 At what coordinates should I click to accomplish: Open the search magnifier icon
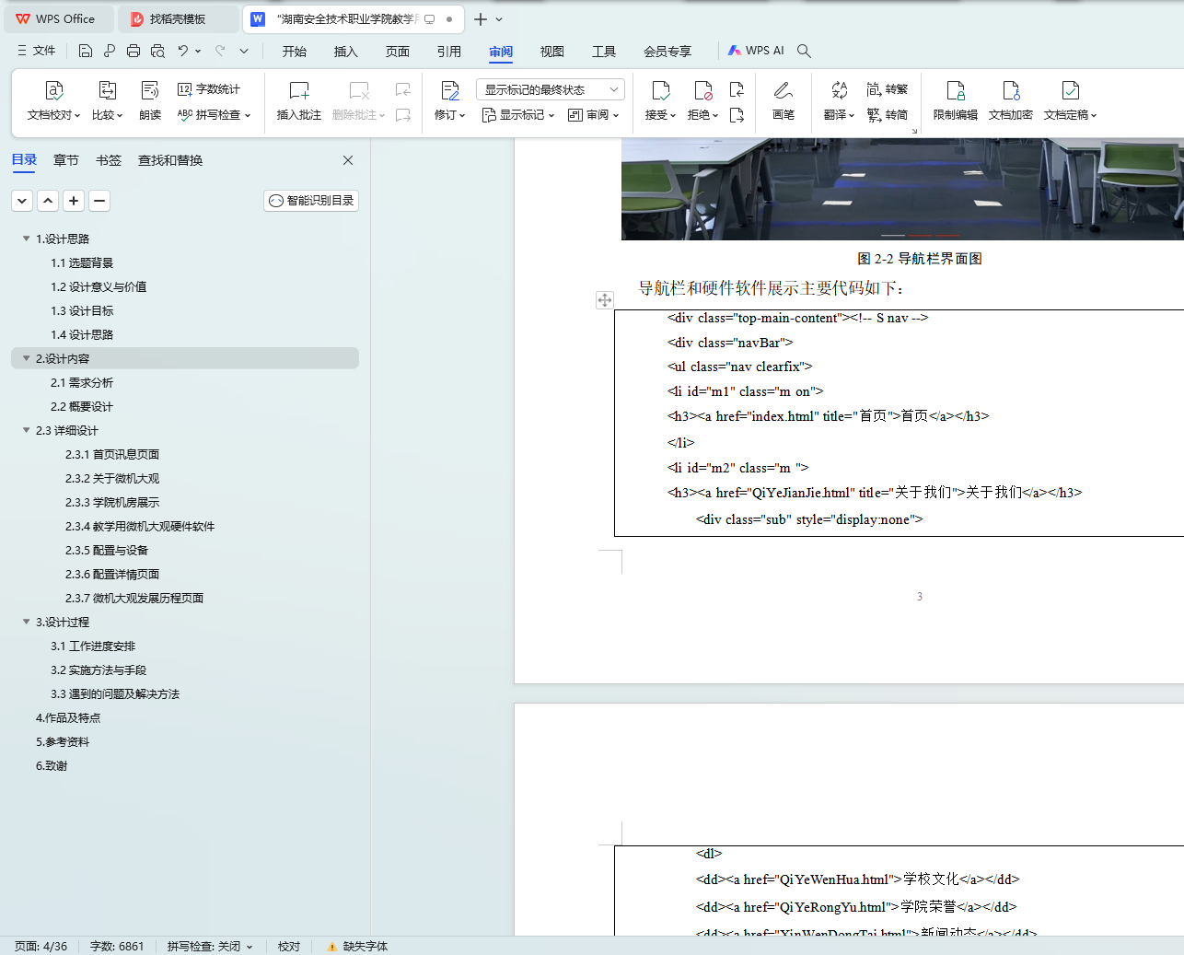pyautogui.click(x=804, y=51)
